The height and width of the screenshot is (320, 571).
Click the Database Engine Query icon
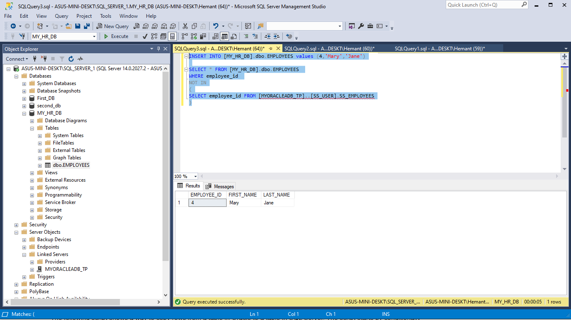136,26
